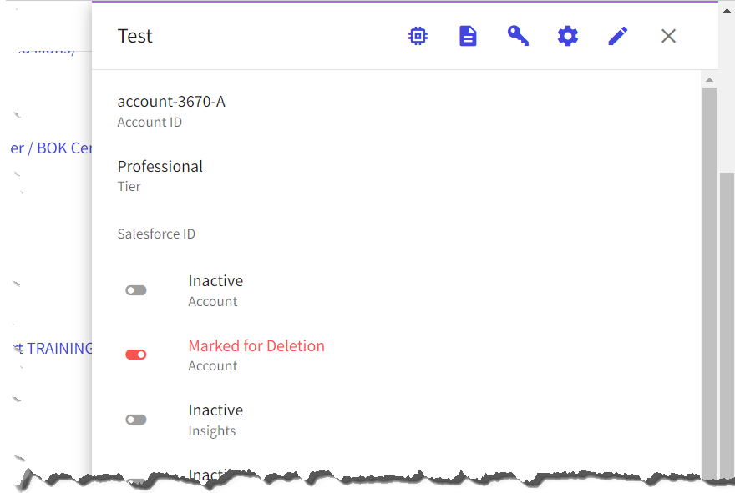Close the Test panel with X

[x=668, y=36]
